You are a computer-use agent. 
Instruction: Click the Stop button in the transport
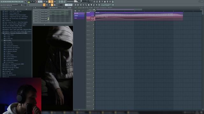pyautogui.click(x=34, y=2)
